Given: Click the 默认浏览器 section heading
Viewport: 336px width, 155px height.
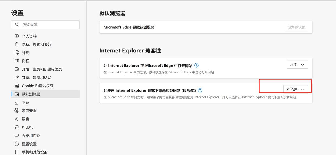Looking at the screenshot, I should (112, 13).
